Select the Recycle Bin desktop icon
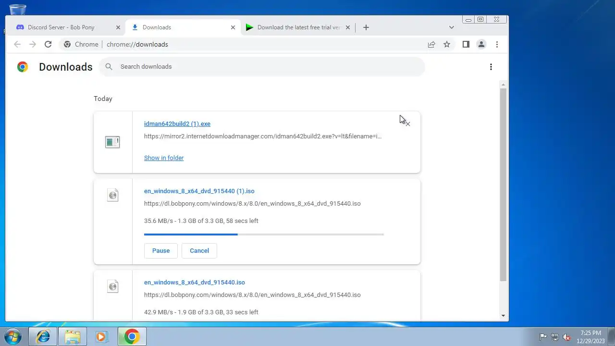The image size is (615, 346). (x=18, y=9)
